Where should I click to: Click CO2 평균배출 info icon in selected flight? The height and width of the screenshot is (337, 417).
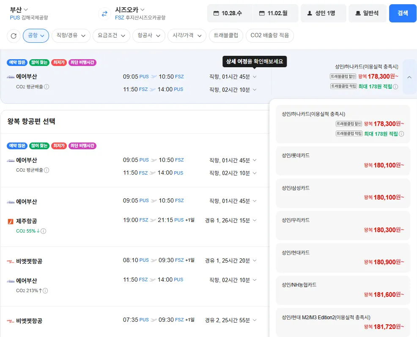coord(47,87)
